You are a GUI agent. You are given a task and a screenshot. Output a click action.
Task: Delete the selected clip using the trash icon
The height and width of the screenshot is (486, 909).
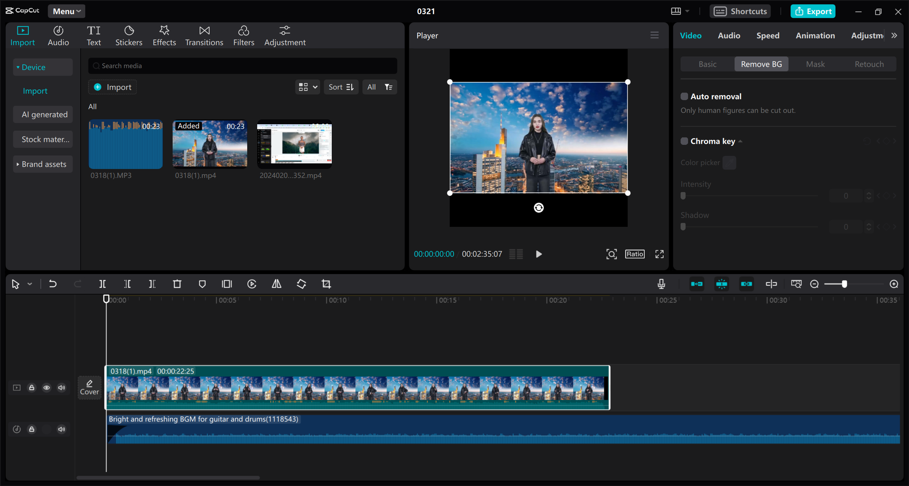point(177,284)
